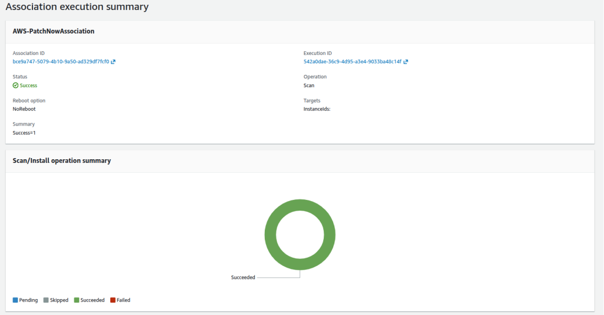Click the green Success checkmark icon
Image resolution: width=604 pixels, height=315 pixels.
pyautogui.click(x=15, y=86)
